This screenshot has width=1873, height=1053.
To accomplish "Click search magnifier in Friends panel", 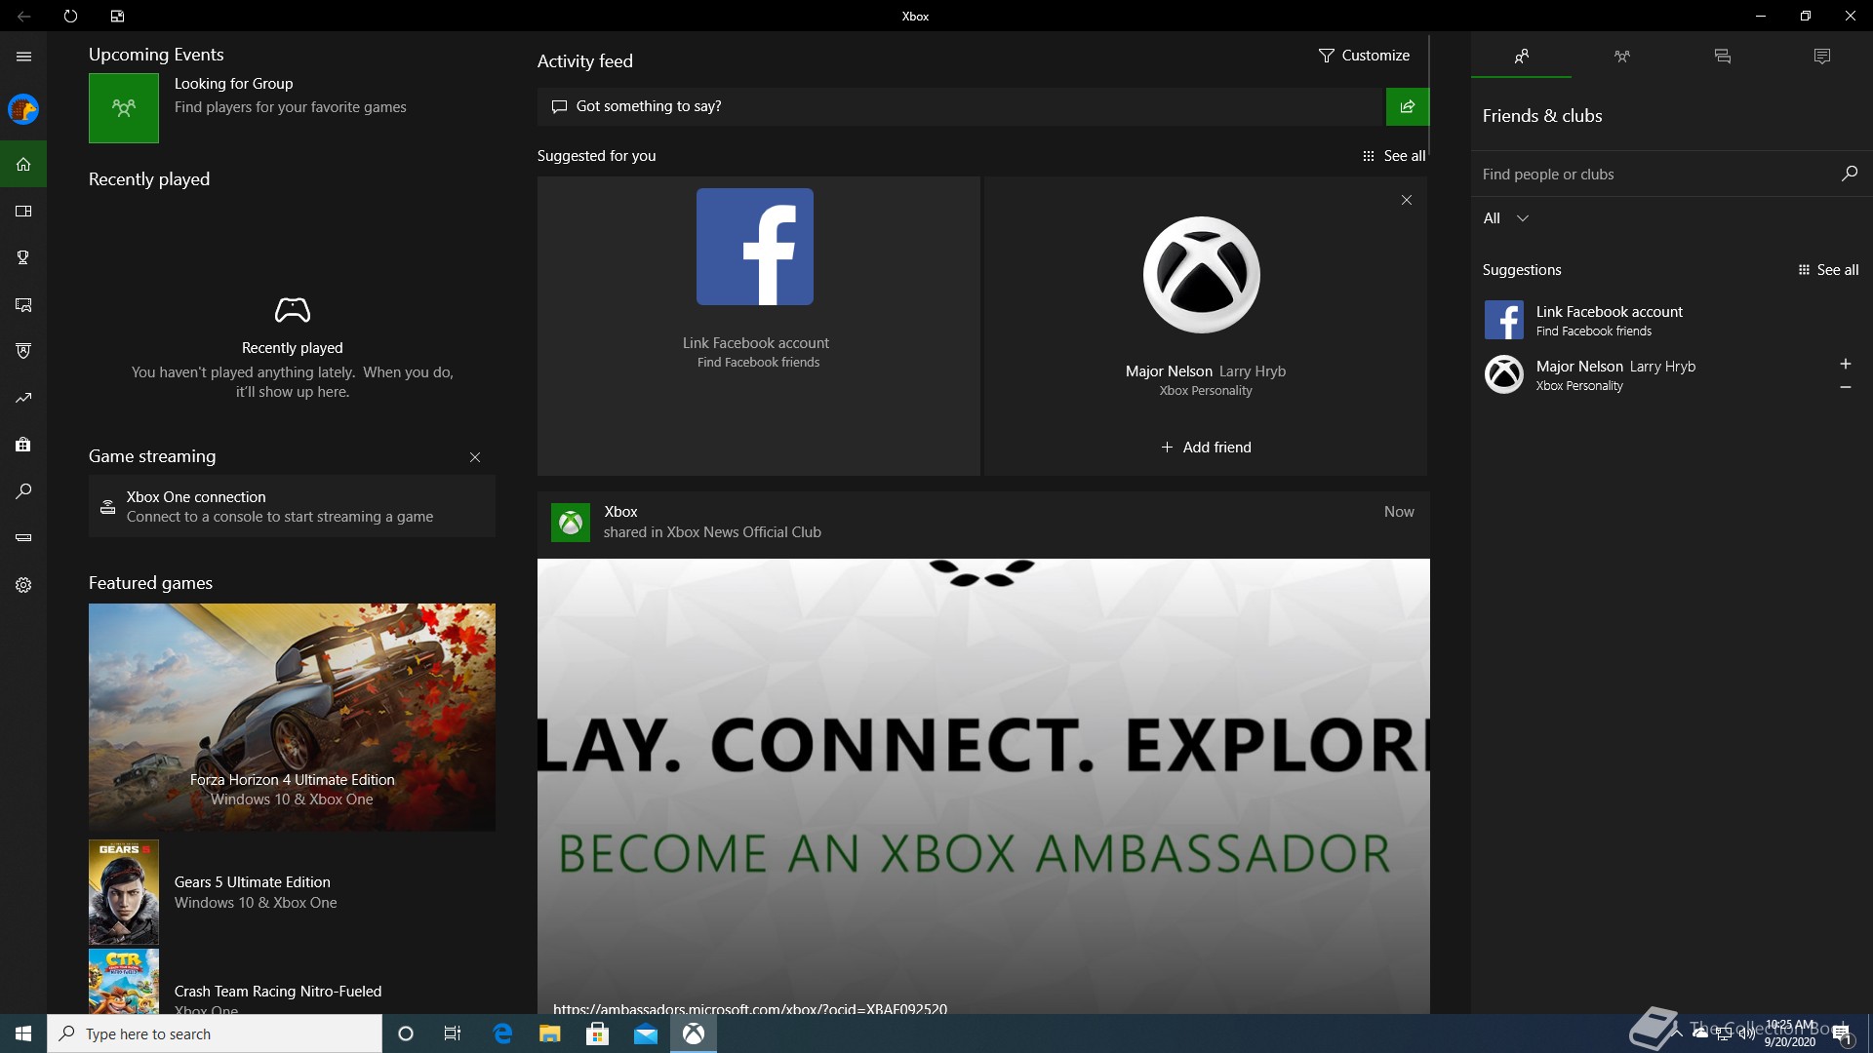I will [1849, 174].
